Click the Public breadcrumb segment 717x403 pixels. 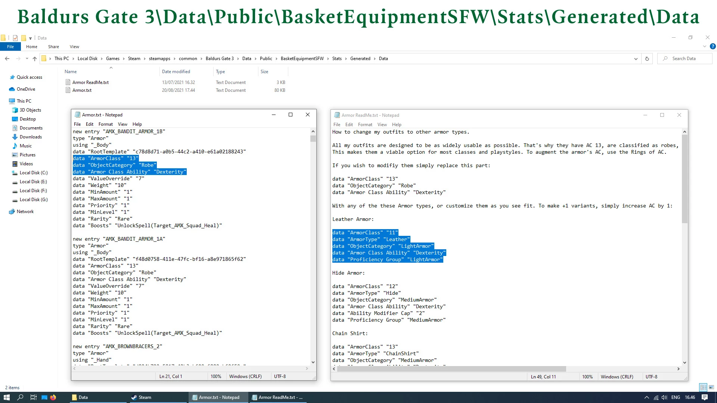[266, 59]
